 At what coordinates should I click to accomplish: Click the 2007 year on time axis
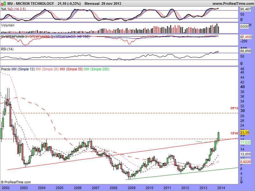point(96,188)
